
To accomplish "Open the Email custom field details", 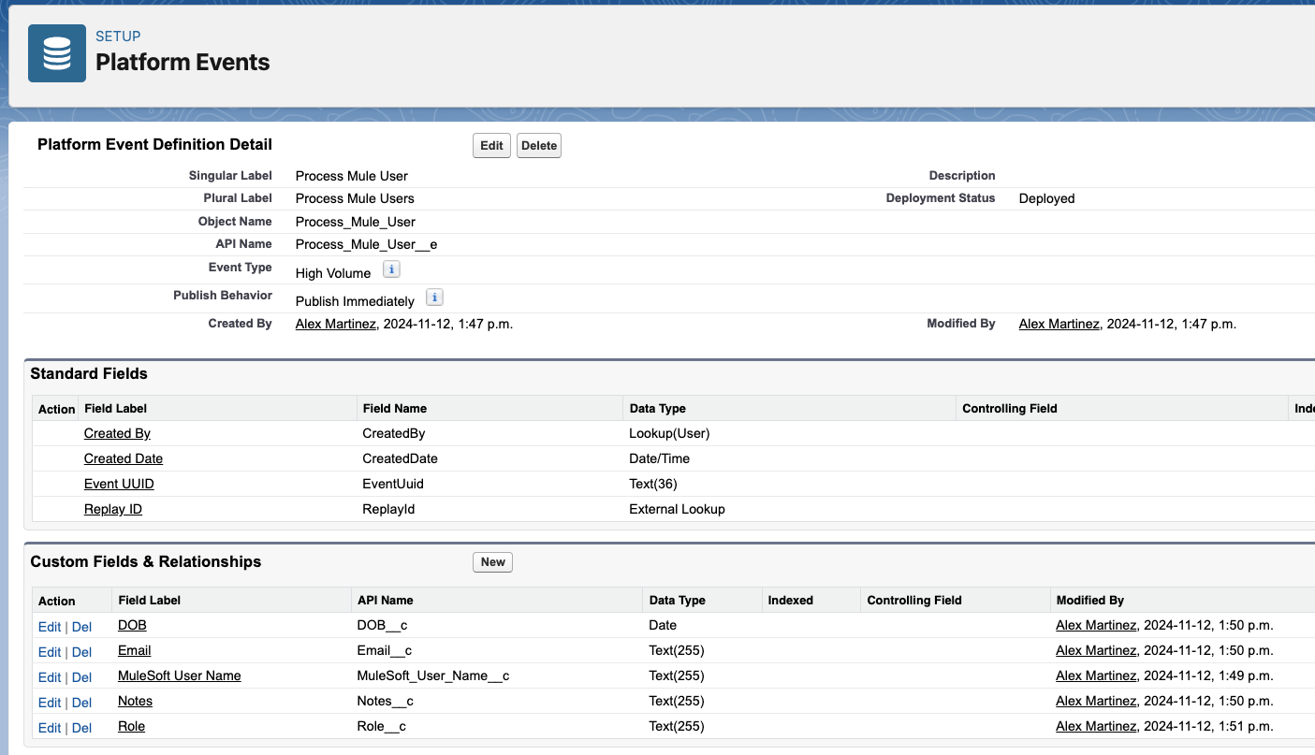I will coord(134,650).
